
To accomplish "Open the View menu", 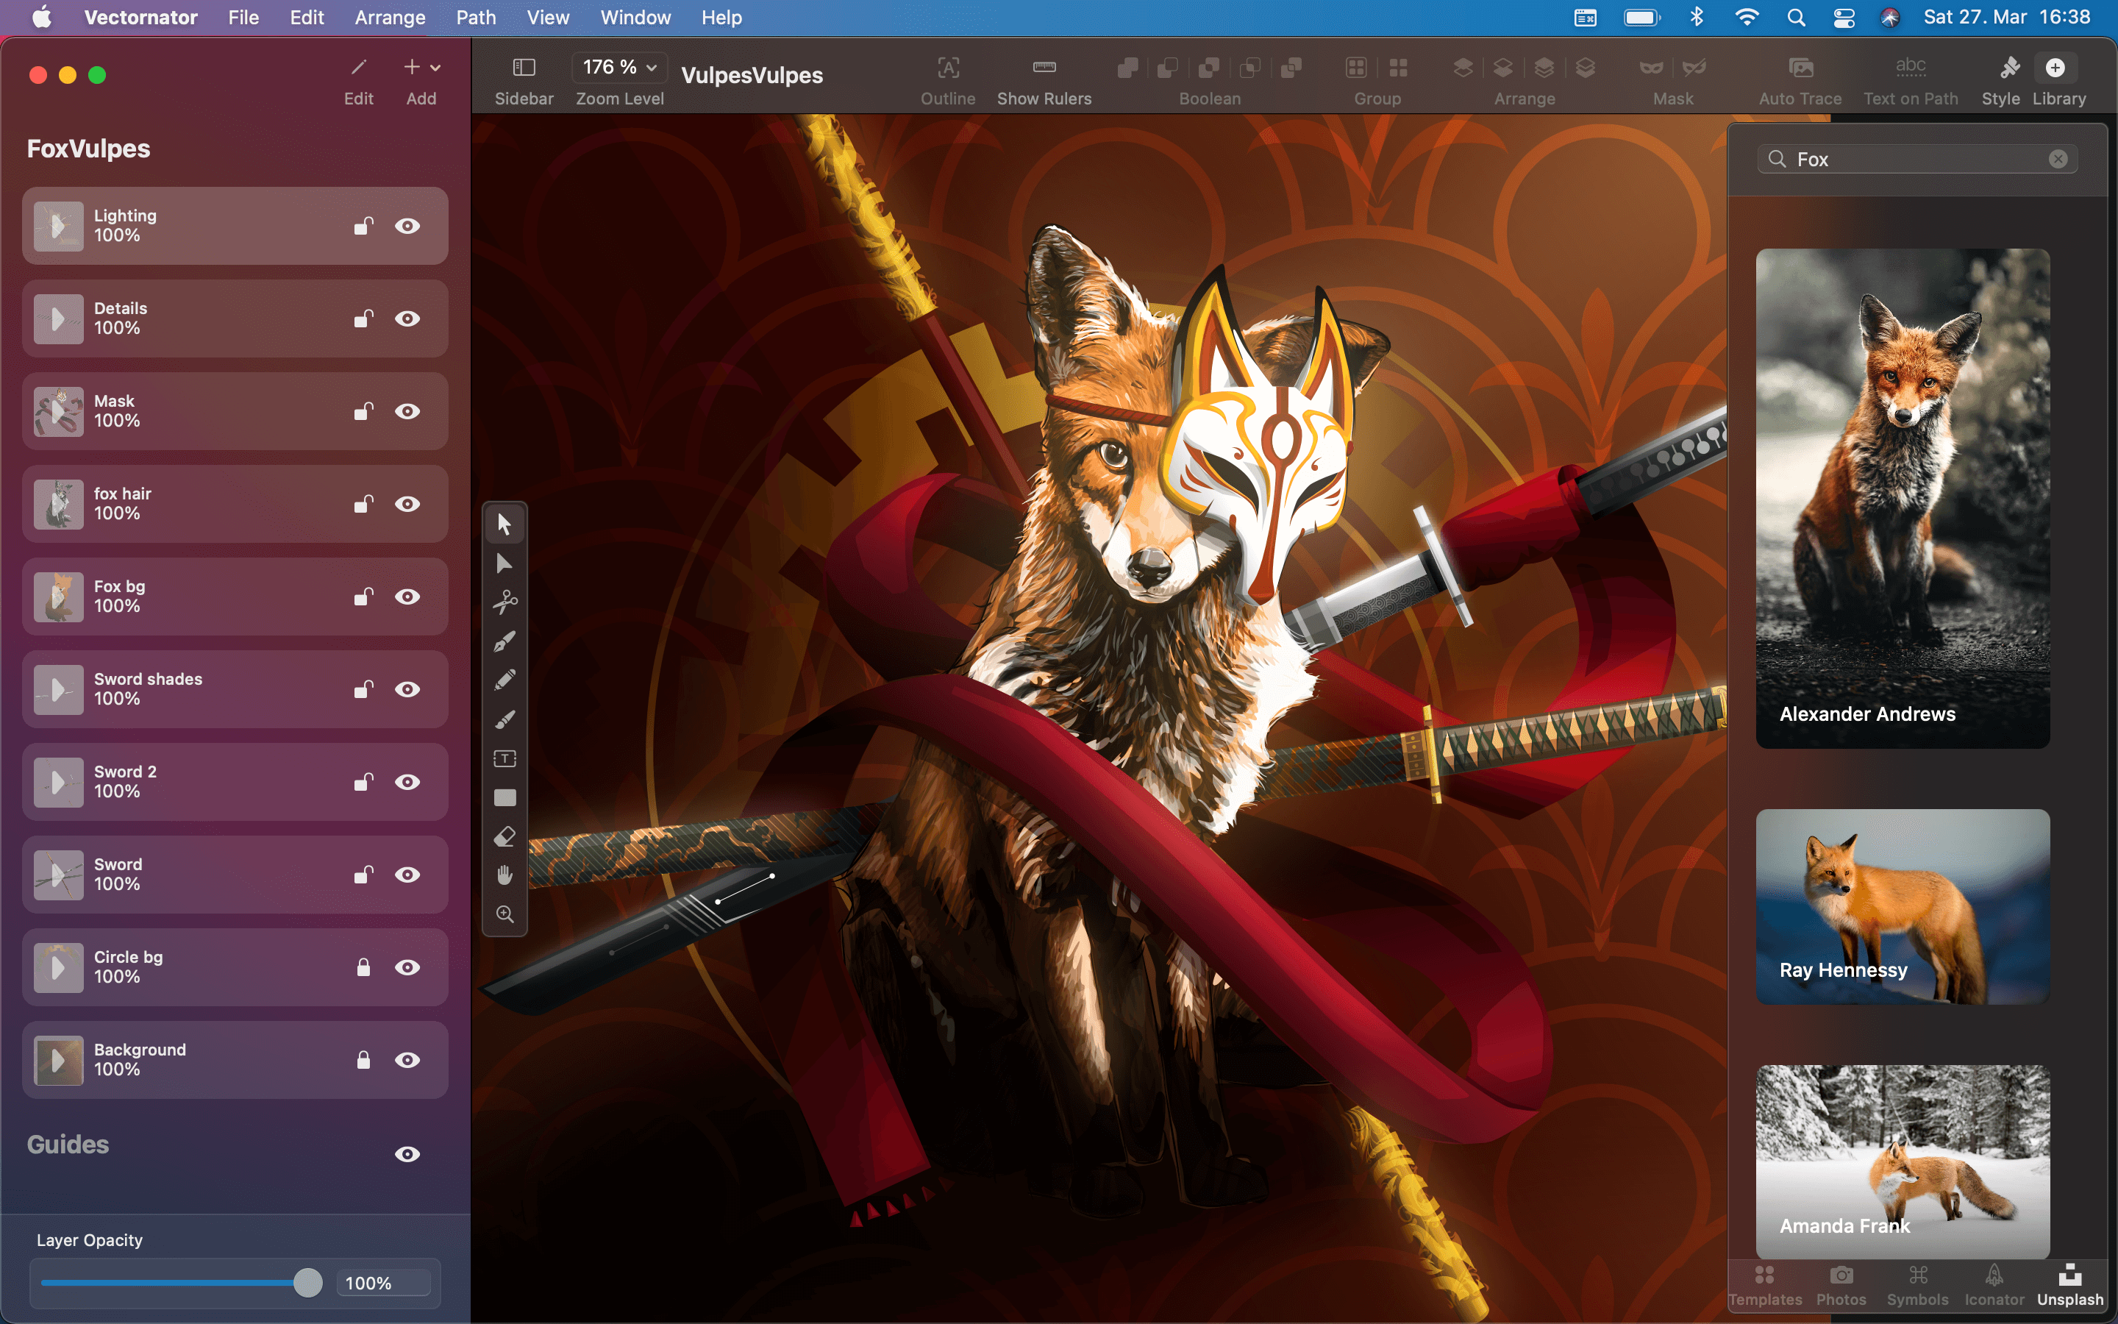I will pyautogui.click(x=548, y=18).
